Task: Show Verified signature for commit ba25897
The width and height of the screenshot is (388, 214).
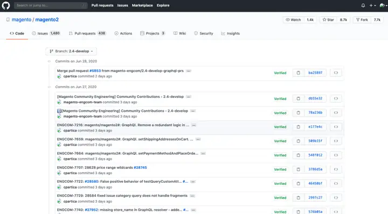Action: tap(280, 73)
